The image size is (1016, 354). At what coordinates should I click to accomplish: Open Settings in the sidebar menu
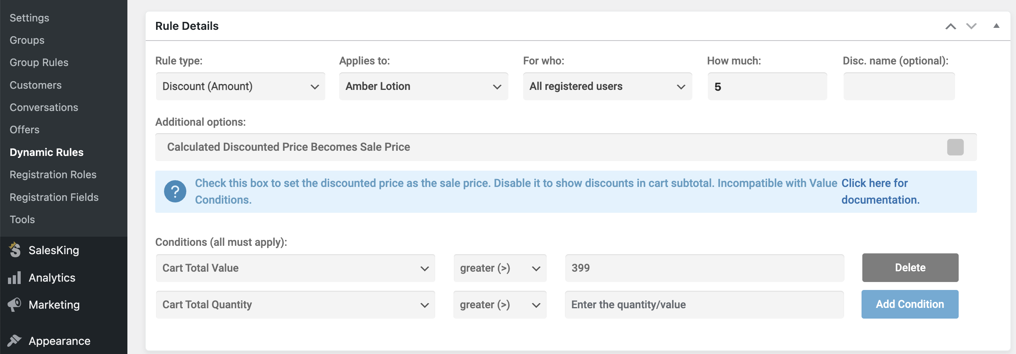[29, 18]
